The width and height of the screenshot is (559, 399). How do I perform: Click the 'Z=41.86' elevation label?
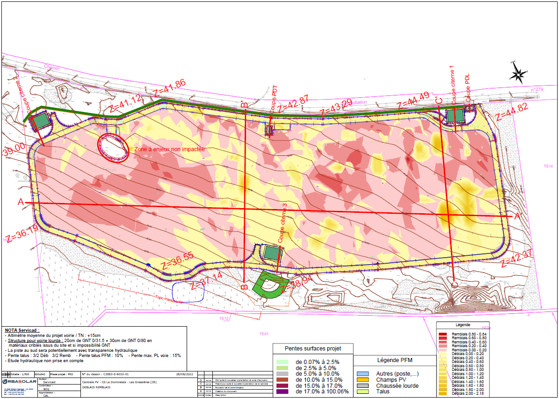(x=170, y=87)
